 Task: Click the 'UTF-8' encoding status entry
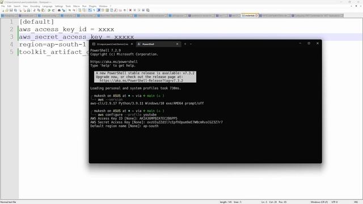click(335, 202)
